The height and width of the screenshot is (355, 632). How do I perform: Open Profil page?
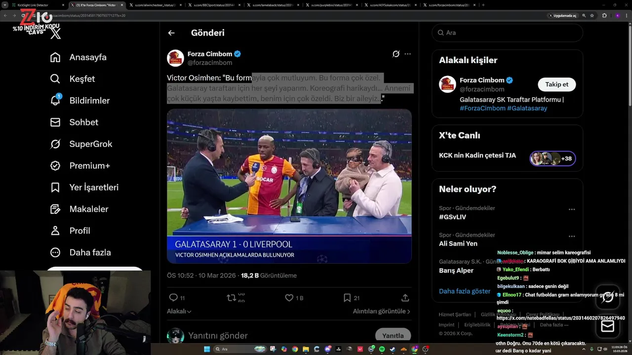click(x=70, y=231)
